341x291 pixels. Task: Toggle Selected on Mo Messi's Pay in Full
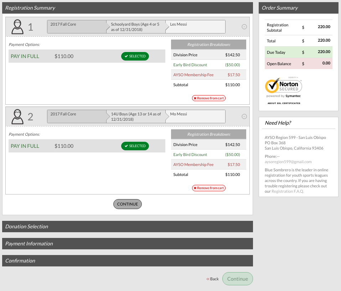point(135,146)
